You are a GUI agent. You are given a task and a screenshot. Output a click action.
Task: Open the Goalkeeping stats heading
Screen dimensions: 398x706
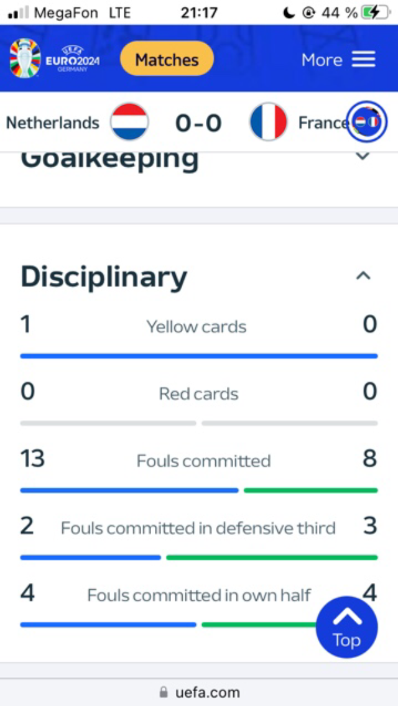(x=109, y=159)
